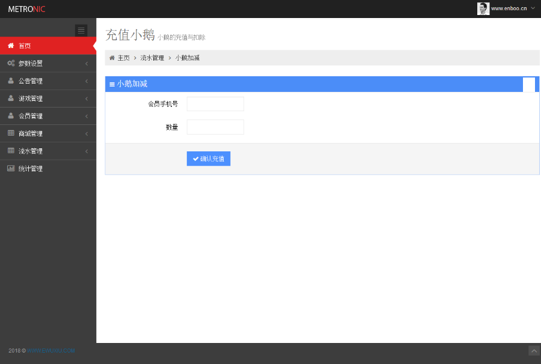Expand the 游戏管理 chevron
Screen dimensions: 541x364
(x=87, y=99)
